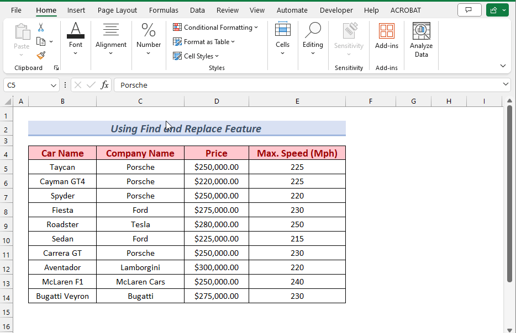Switch to the Formulas tab
The image size is (516, 333).
[164, 10]
